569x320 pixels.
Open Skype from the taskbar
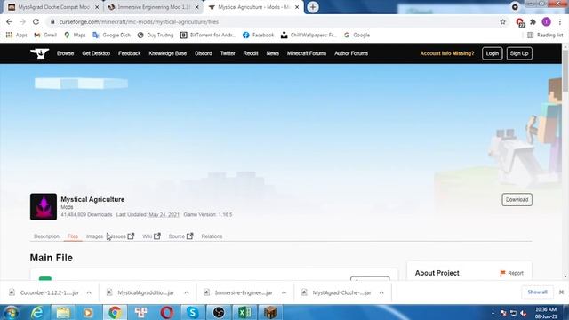point(192,312)
